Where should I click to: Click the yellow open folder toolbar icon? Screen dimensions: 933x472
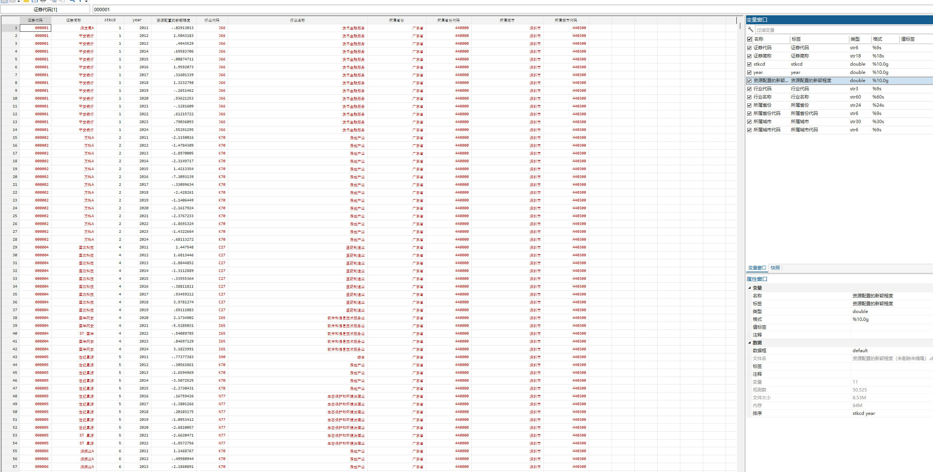[26, 1]
